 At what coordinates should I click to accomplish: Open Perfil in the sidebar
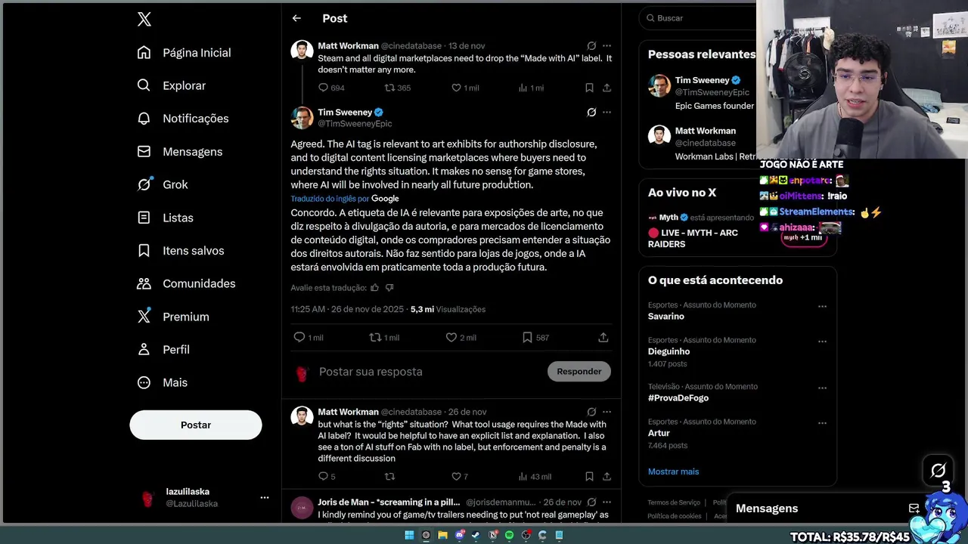(x=163, y=350)
